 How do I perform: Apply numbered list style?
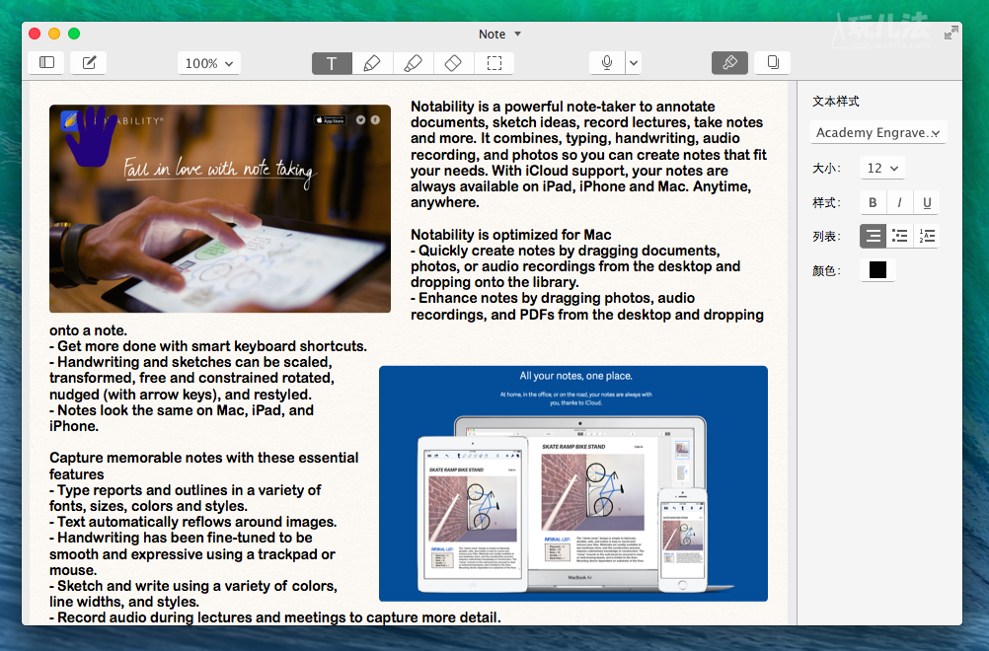pos(927,236)
